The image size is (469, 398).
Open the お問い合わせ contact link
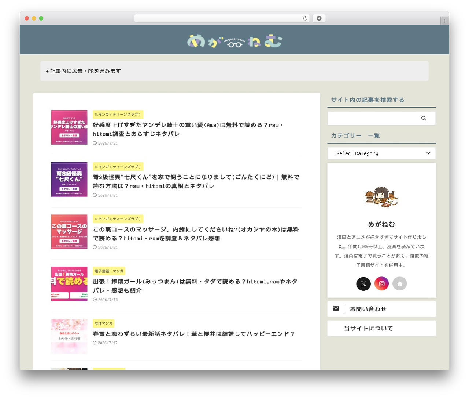click(381, 309)
